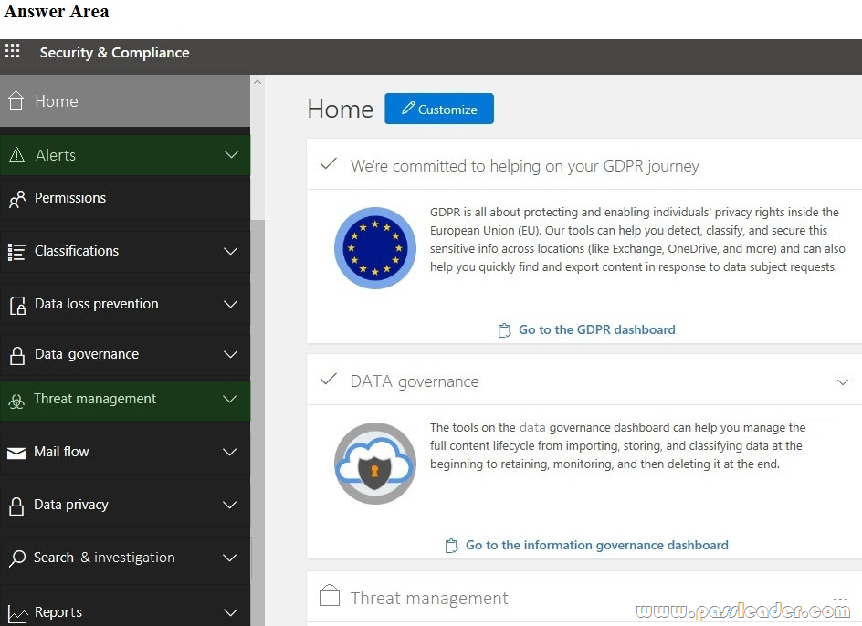Select Permissions in the navigation menu
Viewport: 862px width, 626px height.
pyautogui.click(x=125, y=198)
